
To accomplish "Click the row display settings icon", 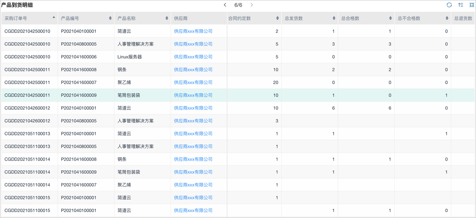I will pos(460,5).
